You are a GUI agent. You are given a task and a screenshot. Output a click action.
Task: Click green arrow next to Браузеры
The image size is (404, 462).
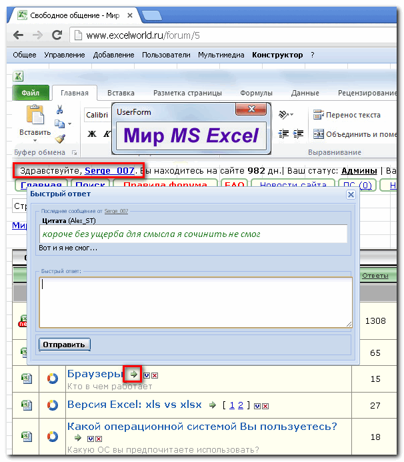point(133,374)
